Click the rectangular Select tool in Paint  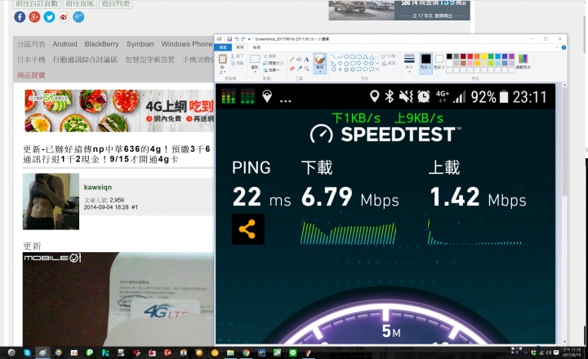(255, 59)
